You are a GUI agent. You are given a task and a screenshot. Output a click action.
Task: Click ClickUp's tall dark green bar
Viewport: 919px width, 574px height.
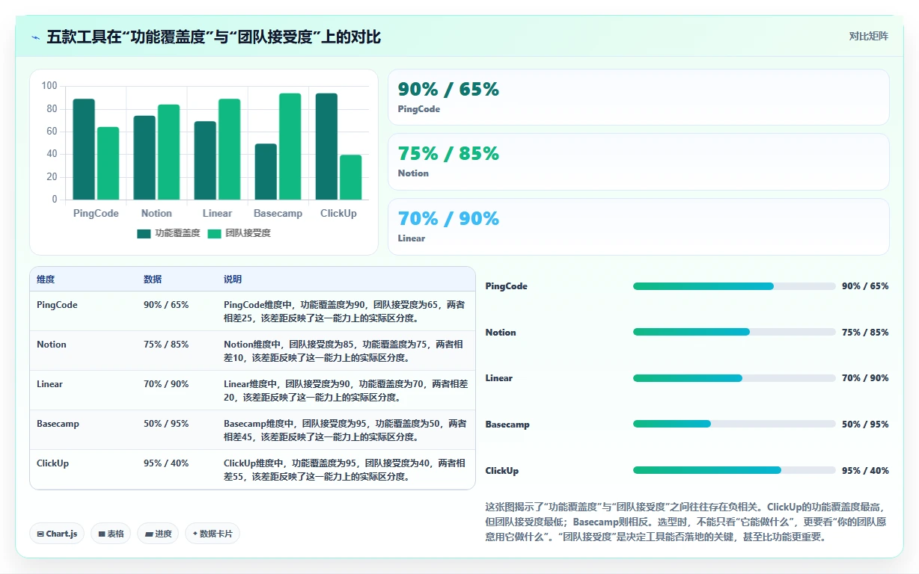[x=326, y=146]
